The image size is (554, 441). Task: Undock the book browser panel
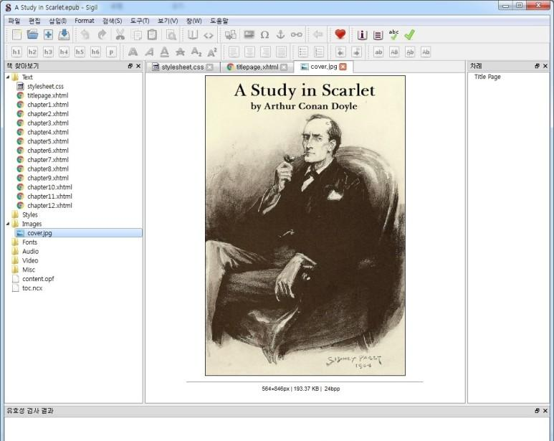(130, 66)
